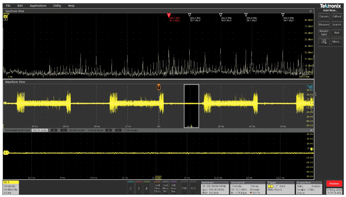
Task: Open the Horizontal settings badge
Action: click(246, 188)
